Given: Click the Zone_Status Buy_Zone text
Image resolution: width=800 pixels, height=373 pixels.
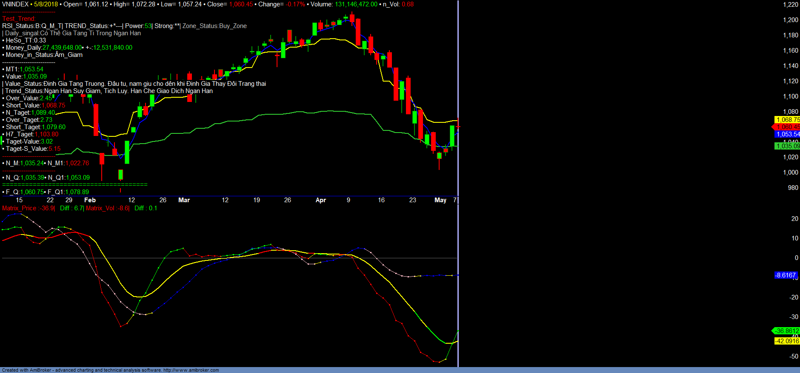Looking at the screenshot, I should [214, 26].
